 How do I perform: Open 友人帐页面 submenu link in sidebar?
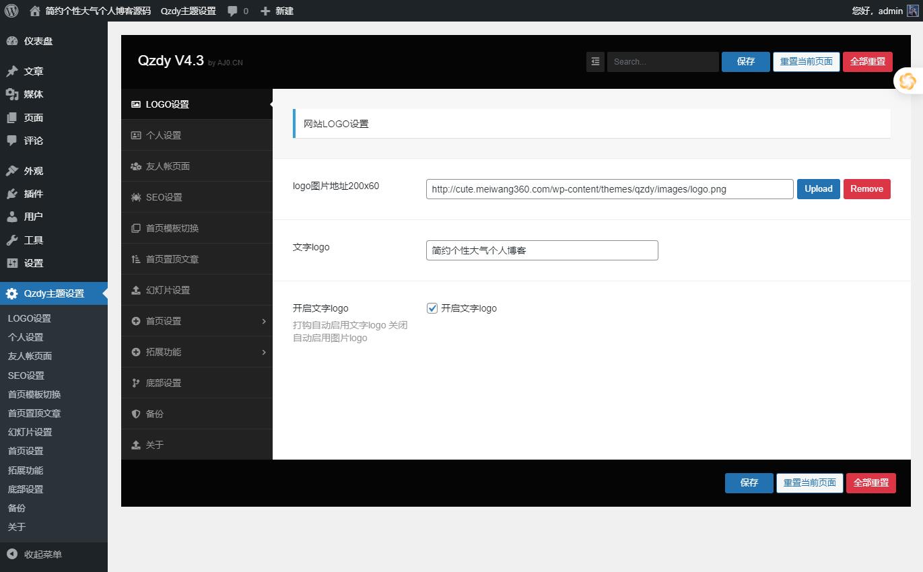tap(30, 356)
